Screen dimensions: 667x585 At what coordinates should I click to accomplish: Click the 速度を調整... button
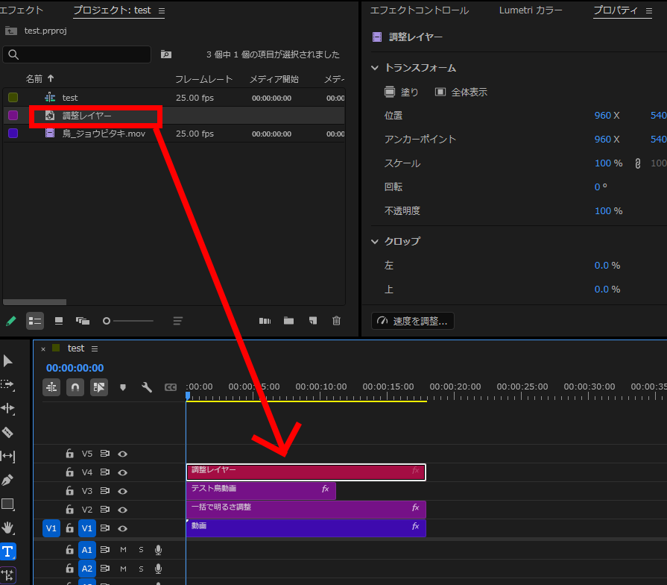[x=413, y=321]
